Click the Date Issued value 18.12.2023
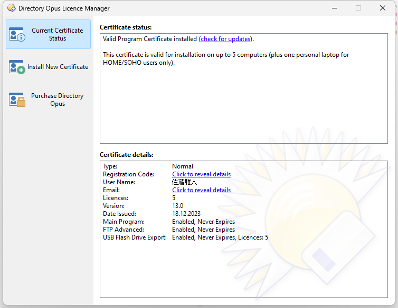Viewport: 398px width, 308px height. pos(186,214)
